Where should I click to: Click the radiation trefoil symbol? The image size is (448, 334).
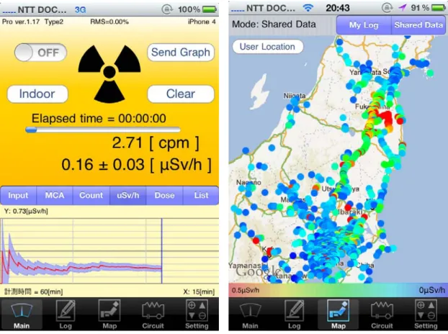[109, 73]
